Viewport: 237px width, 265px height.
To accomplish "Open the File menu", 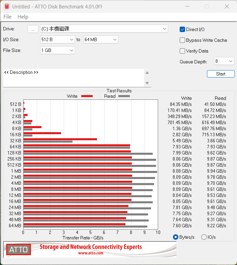I will 7,17.
